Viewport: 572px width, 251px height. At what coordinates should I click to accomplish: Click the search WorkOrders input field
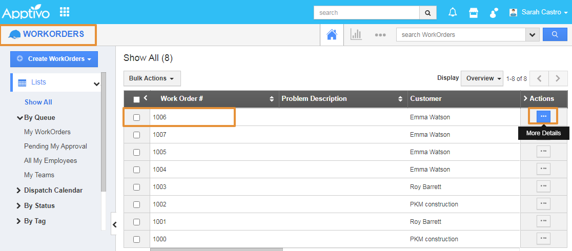click(460, 35)
